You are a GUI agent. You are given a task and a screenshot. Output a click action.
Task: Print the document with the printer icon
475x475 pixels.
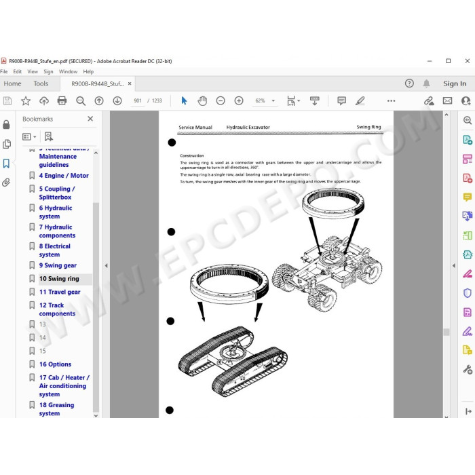pos(62,100)
